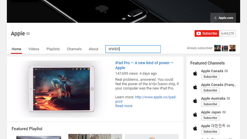Click the Featured Playlist heading

tap(27, 129)
